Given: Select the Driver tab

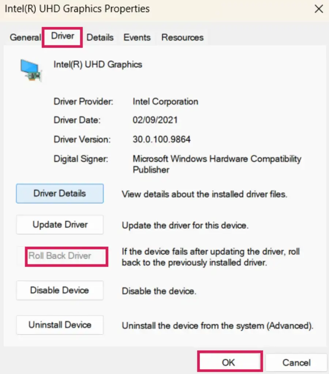Looking at the screenshot, I should click(x=62, y=36).
